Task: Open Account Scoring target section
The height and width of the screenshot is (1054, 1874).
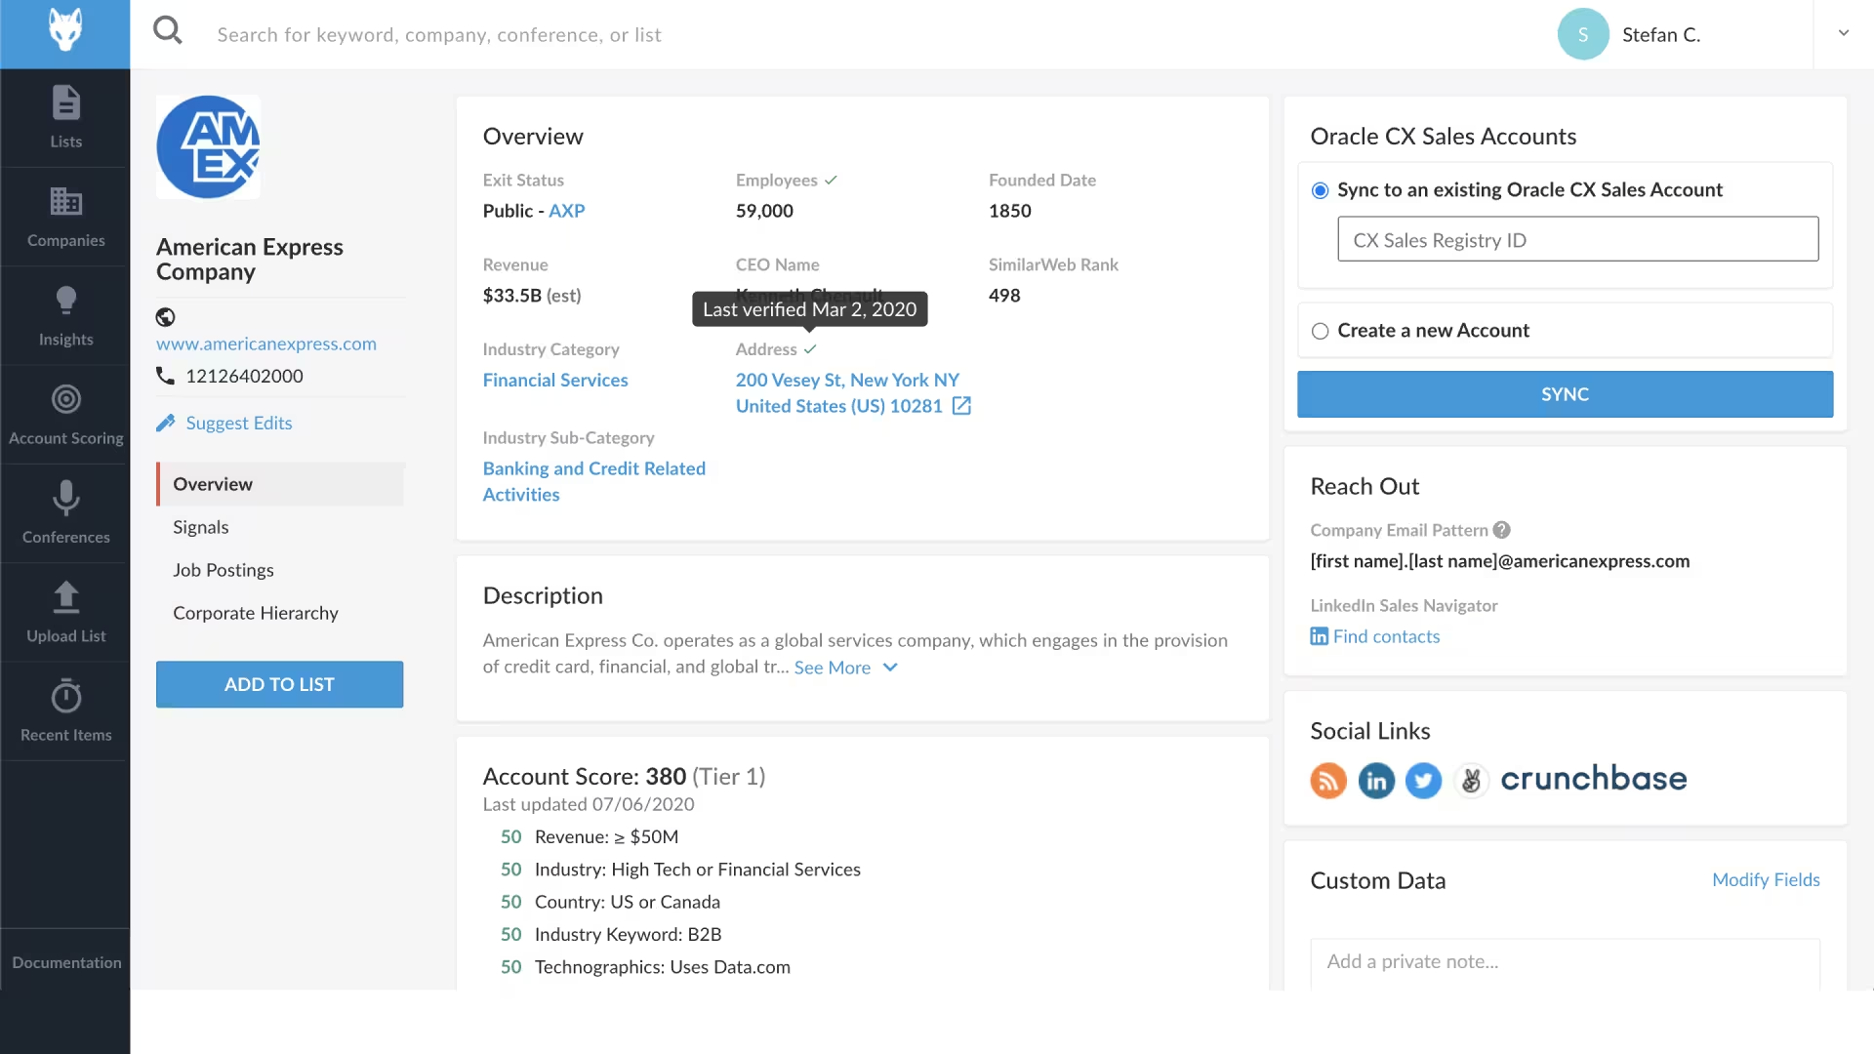Action: [x=65, y=415]
